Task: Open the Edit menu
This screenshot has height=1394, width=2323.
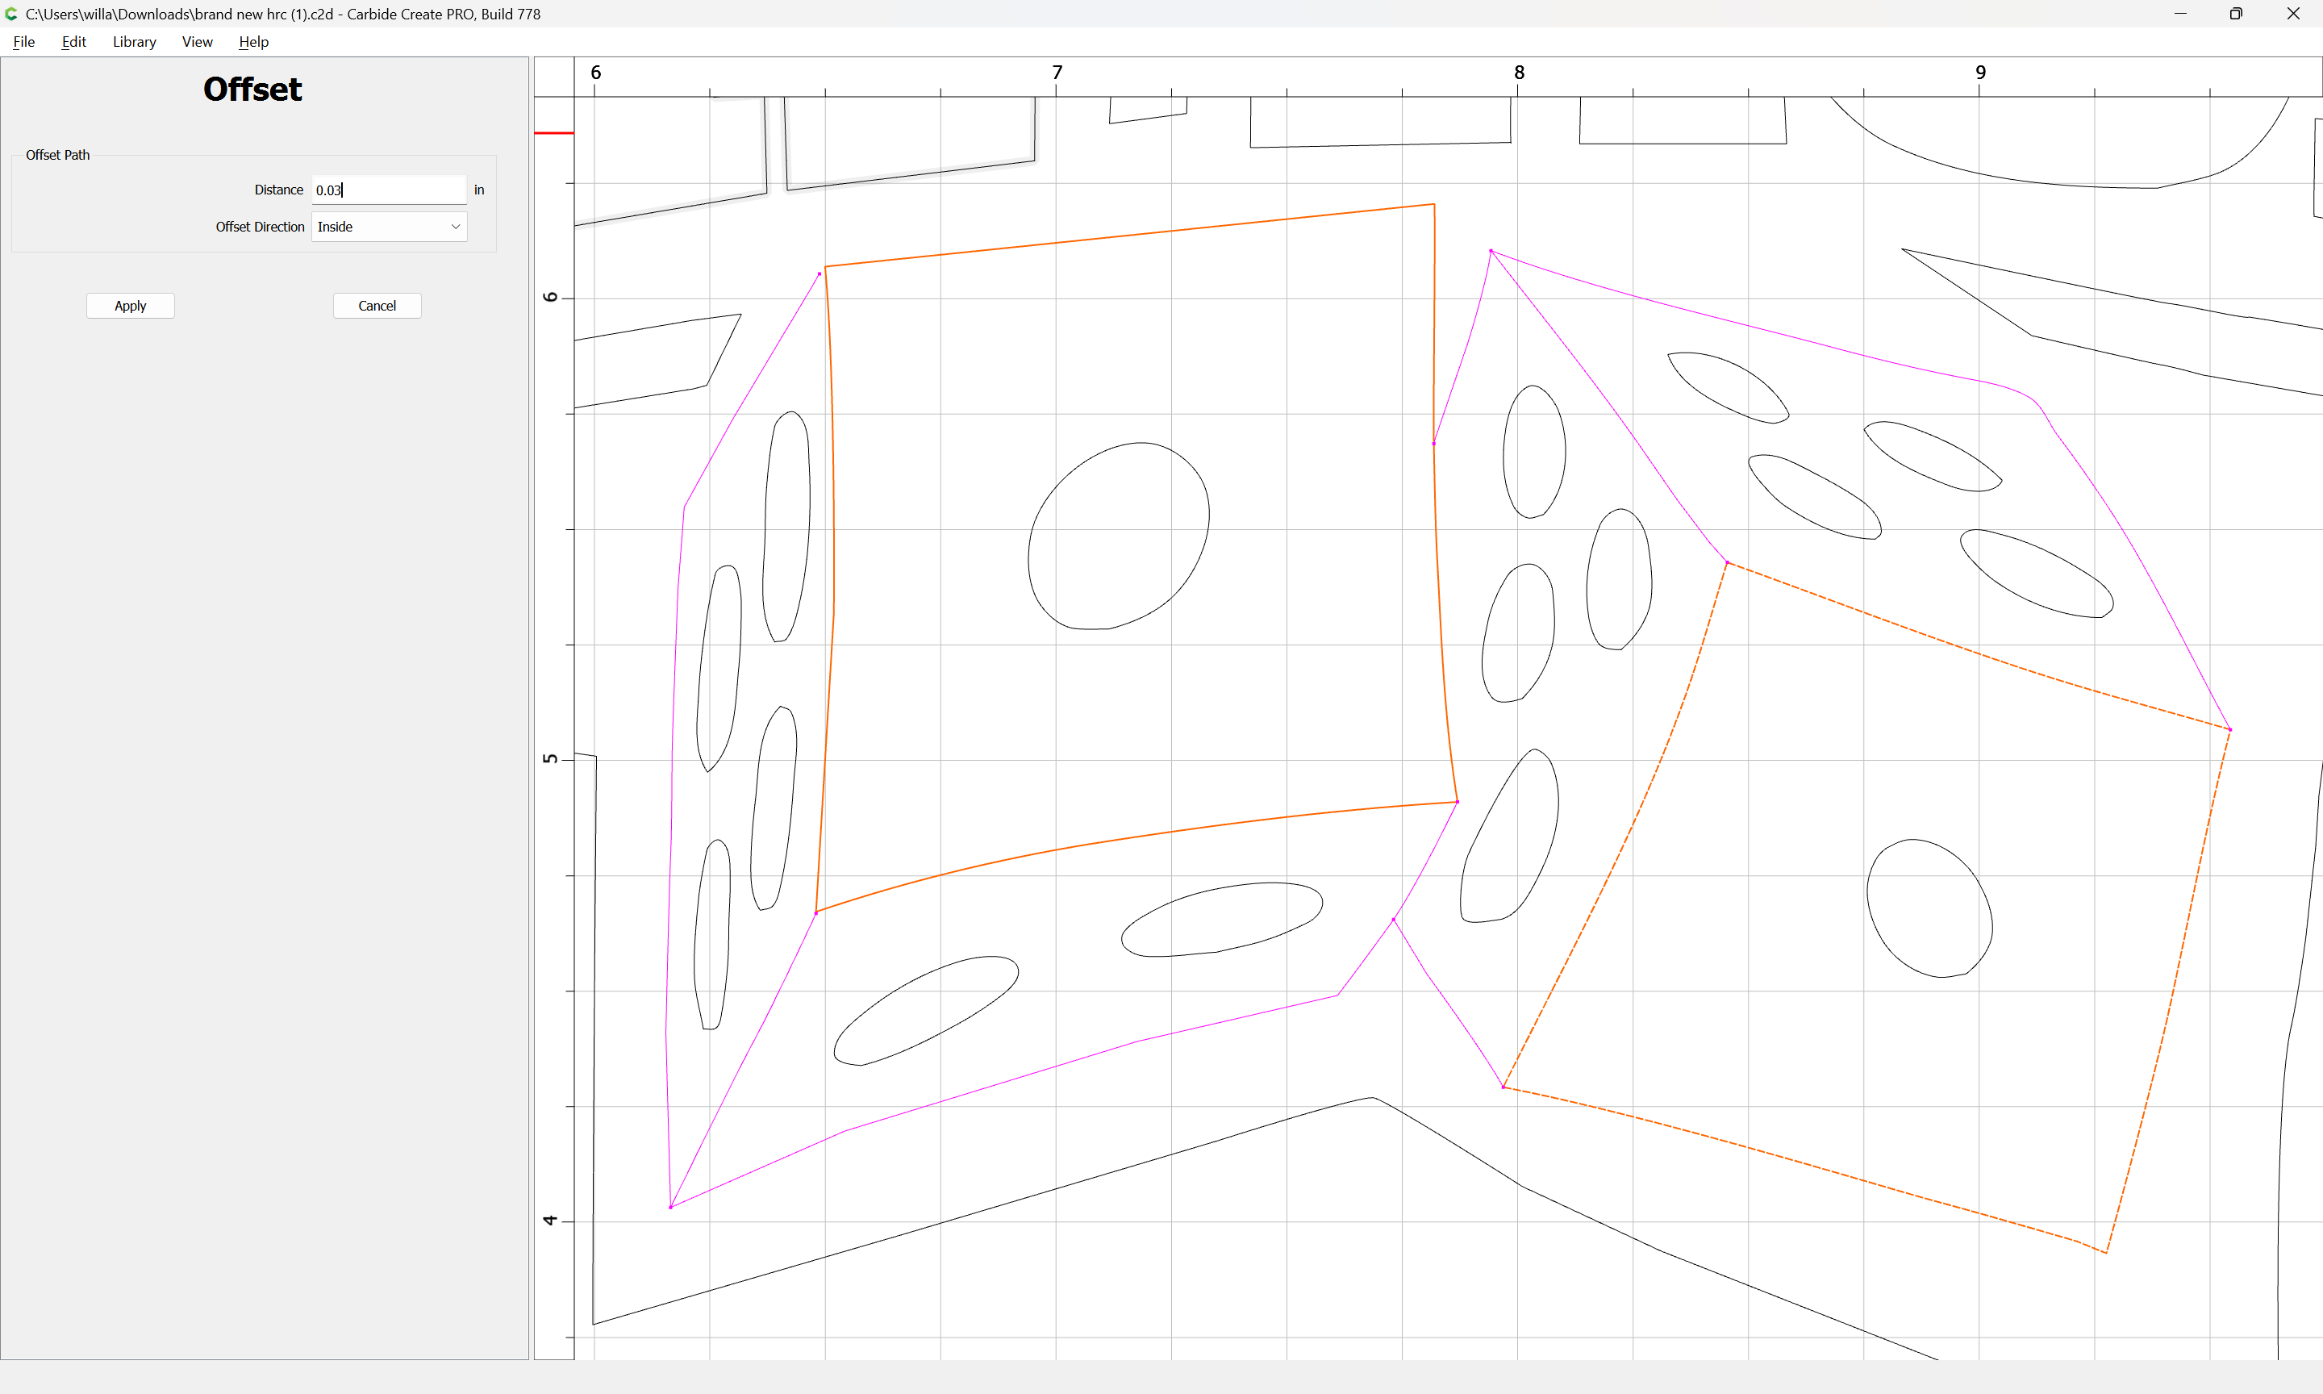Action: pyautogui.click(x=73, y=41)
